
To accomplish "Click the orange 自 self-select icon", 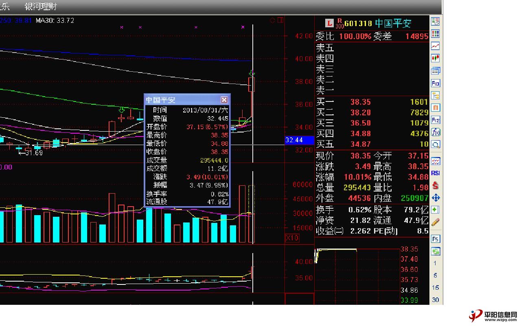I will click(436, 108).
